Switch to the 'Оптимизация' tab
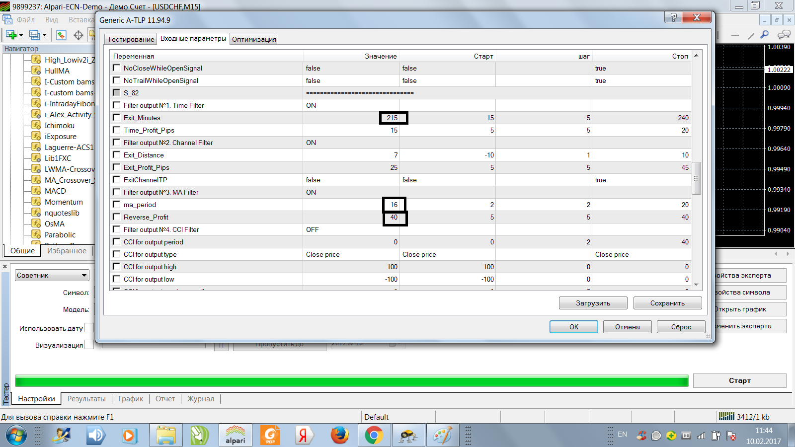Screen dimensions: 795x447 pos(254,39)
